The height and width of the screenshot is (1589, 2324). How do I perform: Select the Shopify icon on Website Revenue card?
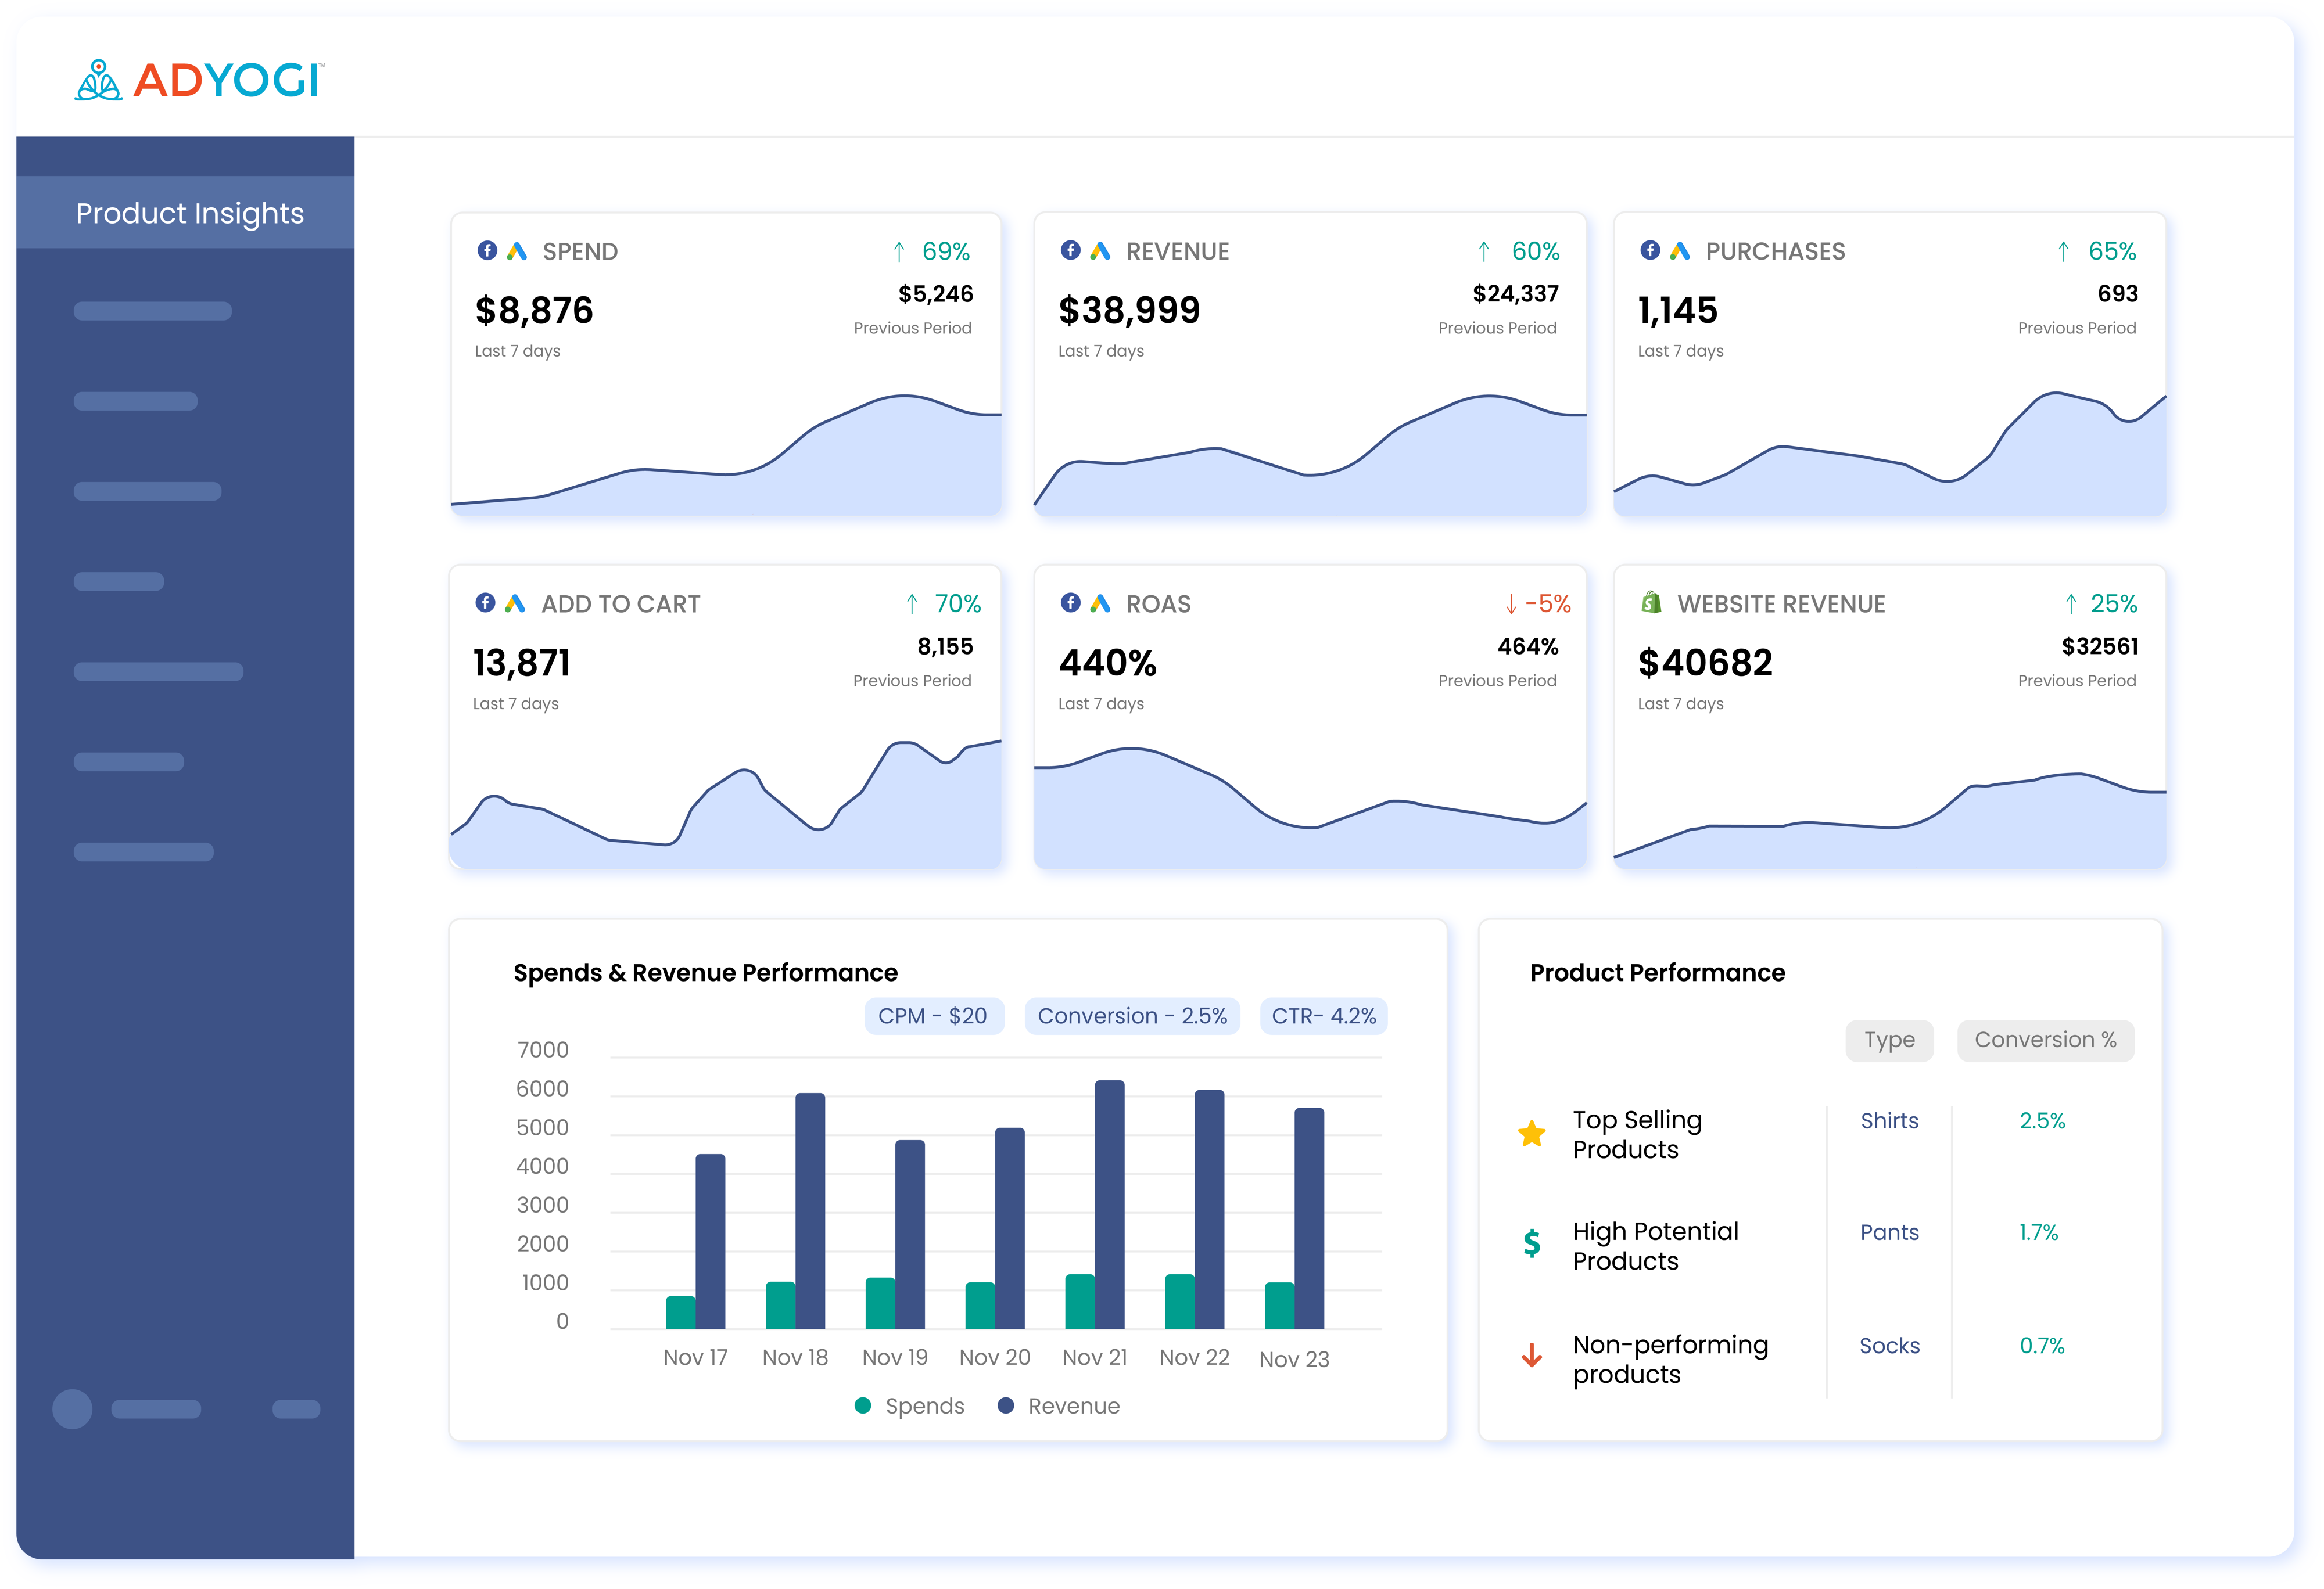(1650, 603)
